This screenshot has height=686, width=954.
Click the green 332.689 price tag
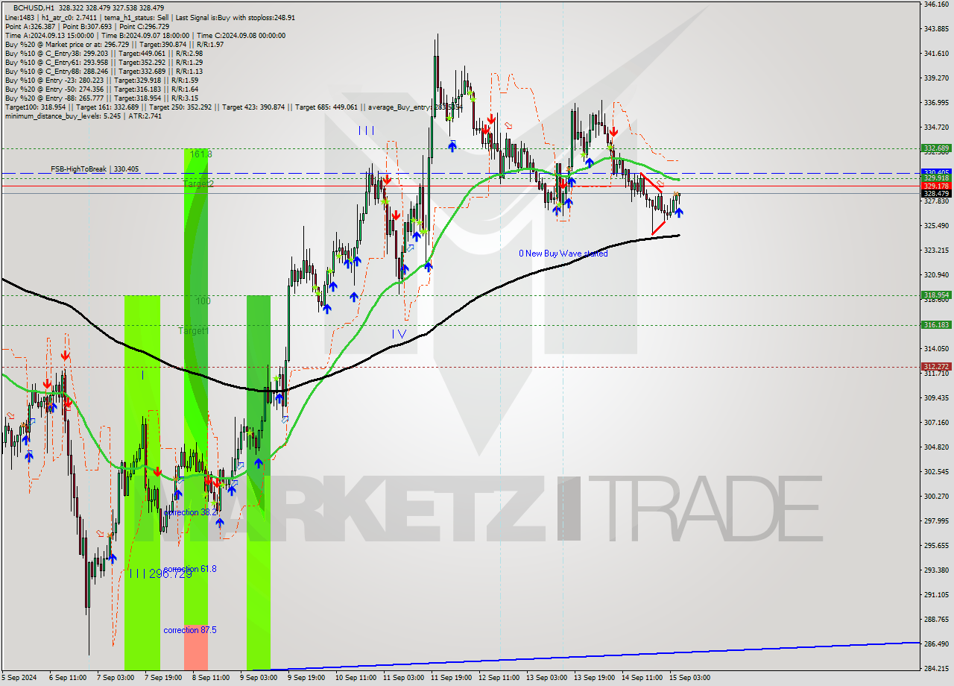936,148
